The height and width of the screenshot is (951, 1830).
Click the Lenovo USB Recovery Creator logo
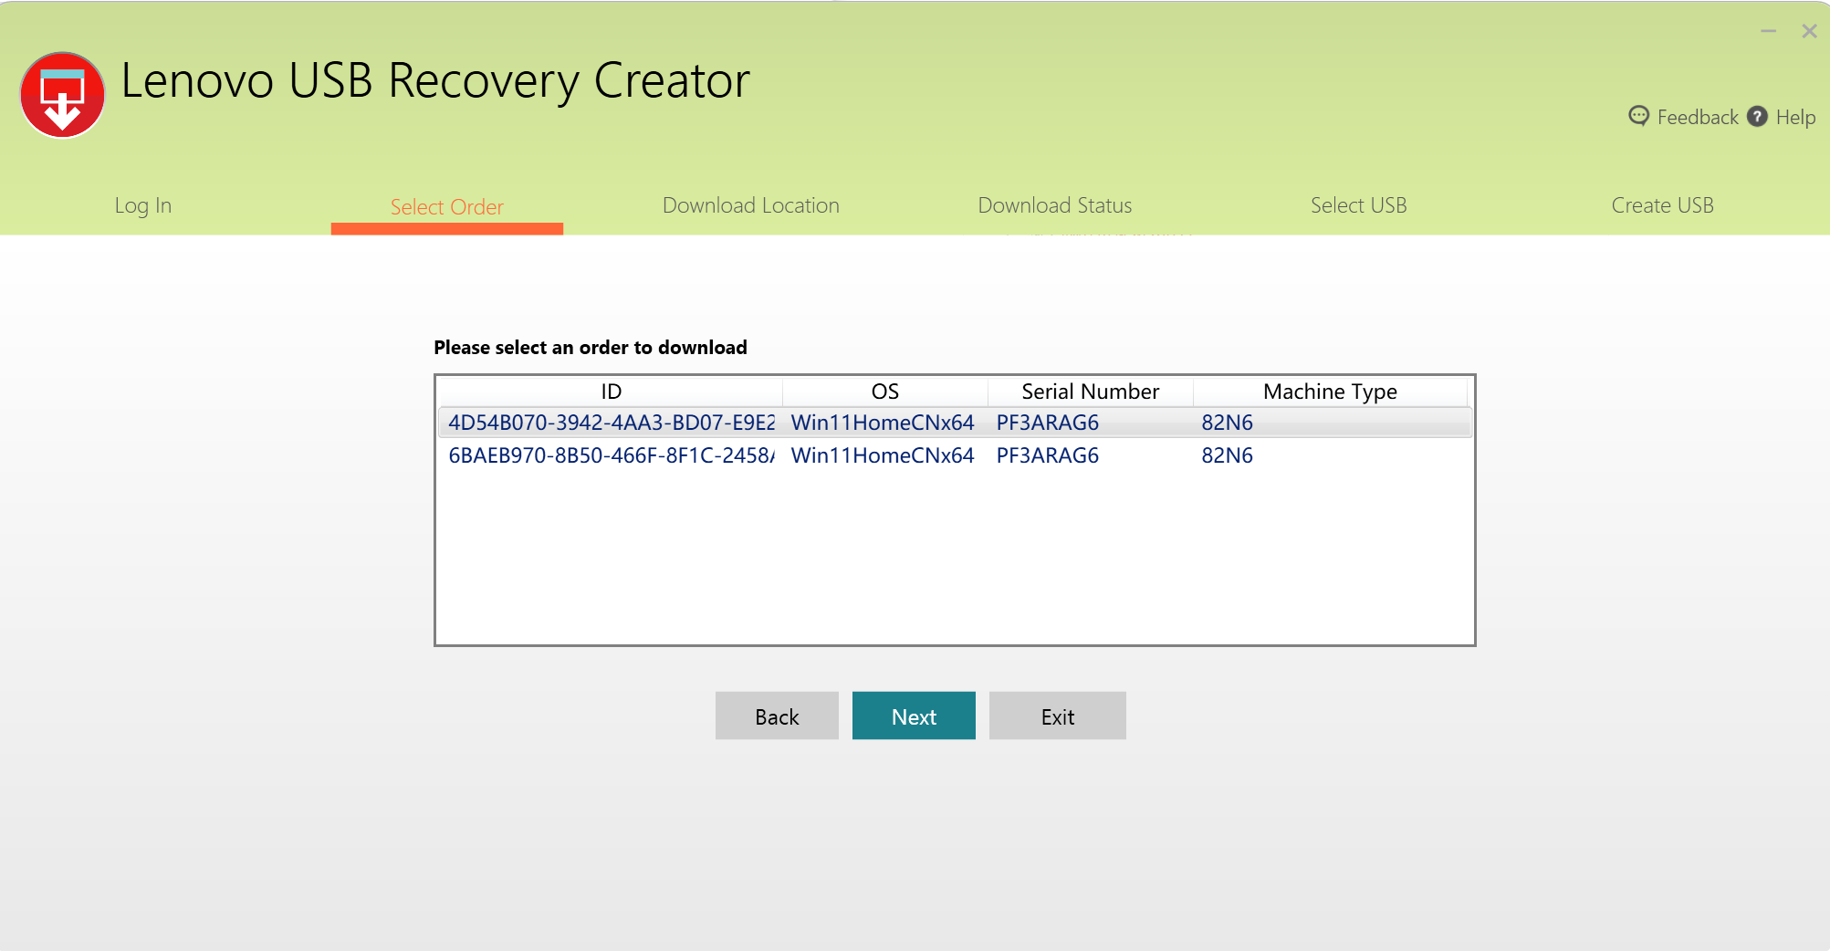pos(62,95)
